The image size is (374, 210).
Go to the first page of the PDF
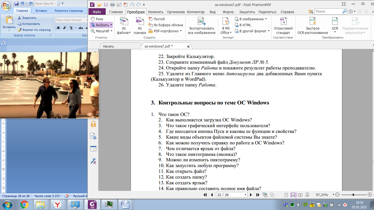[x=205, y=195]
